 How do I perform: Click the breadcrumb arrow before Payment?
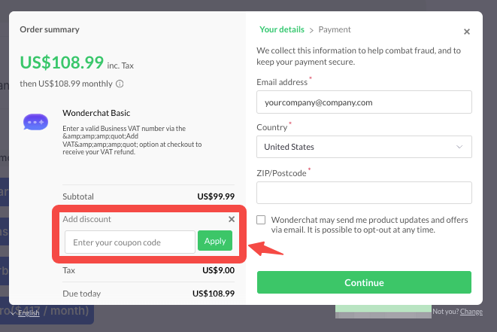[x=311, y=30]
